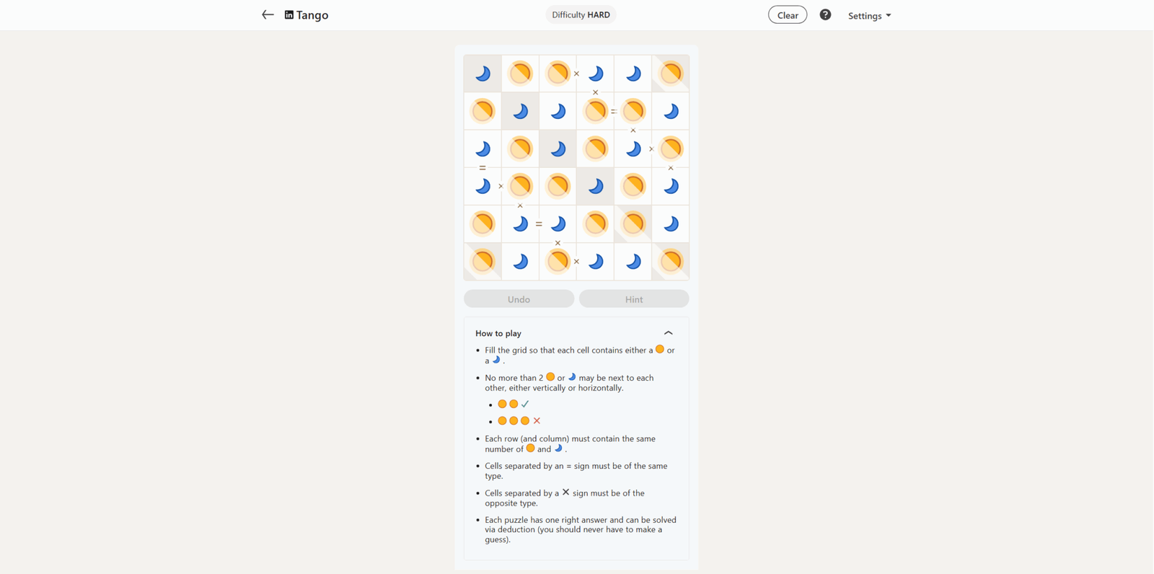
Task: Open the Settings dropdown
Action: click(x=869, y=15)
